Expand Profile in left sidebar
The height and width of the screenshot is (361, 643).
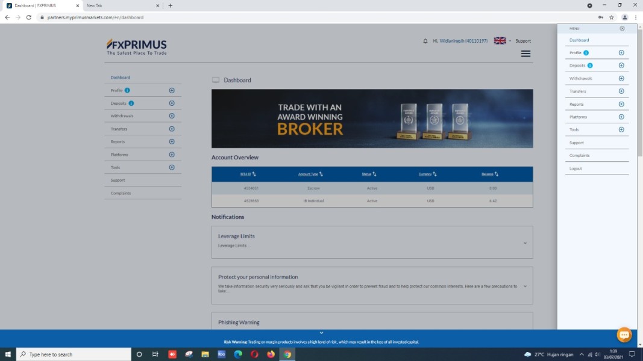(x=172, y=90)
